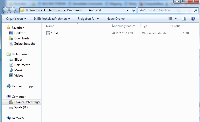
Task: Sort by Änderungsdatum column header
Action: tap(123, 26)
